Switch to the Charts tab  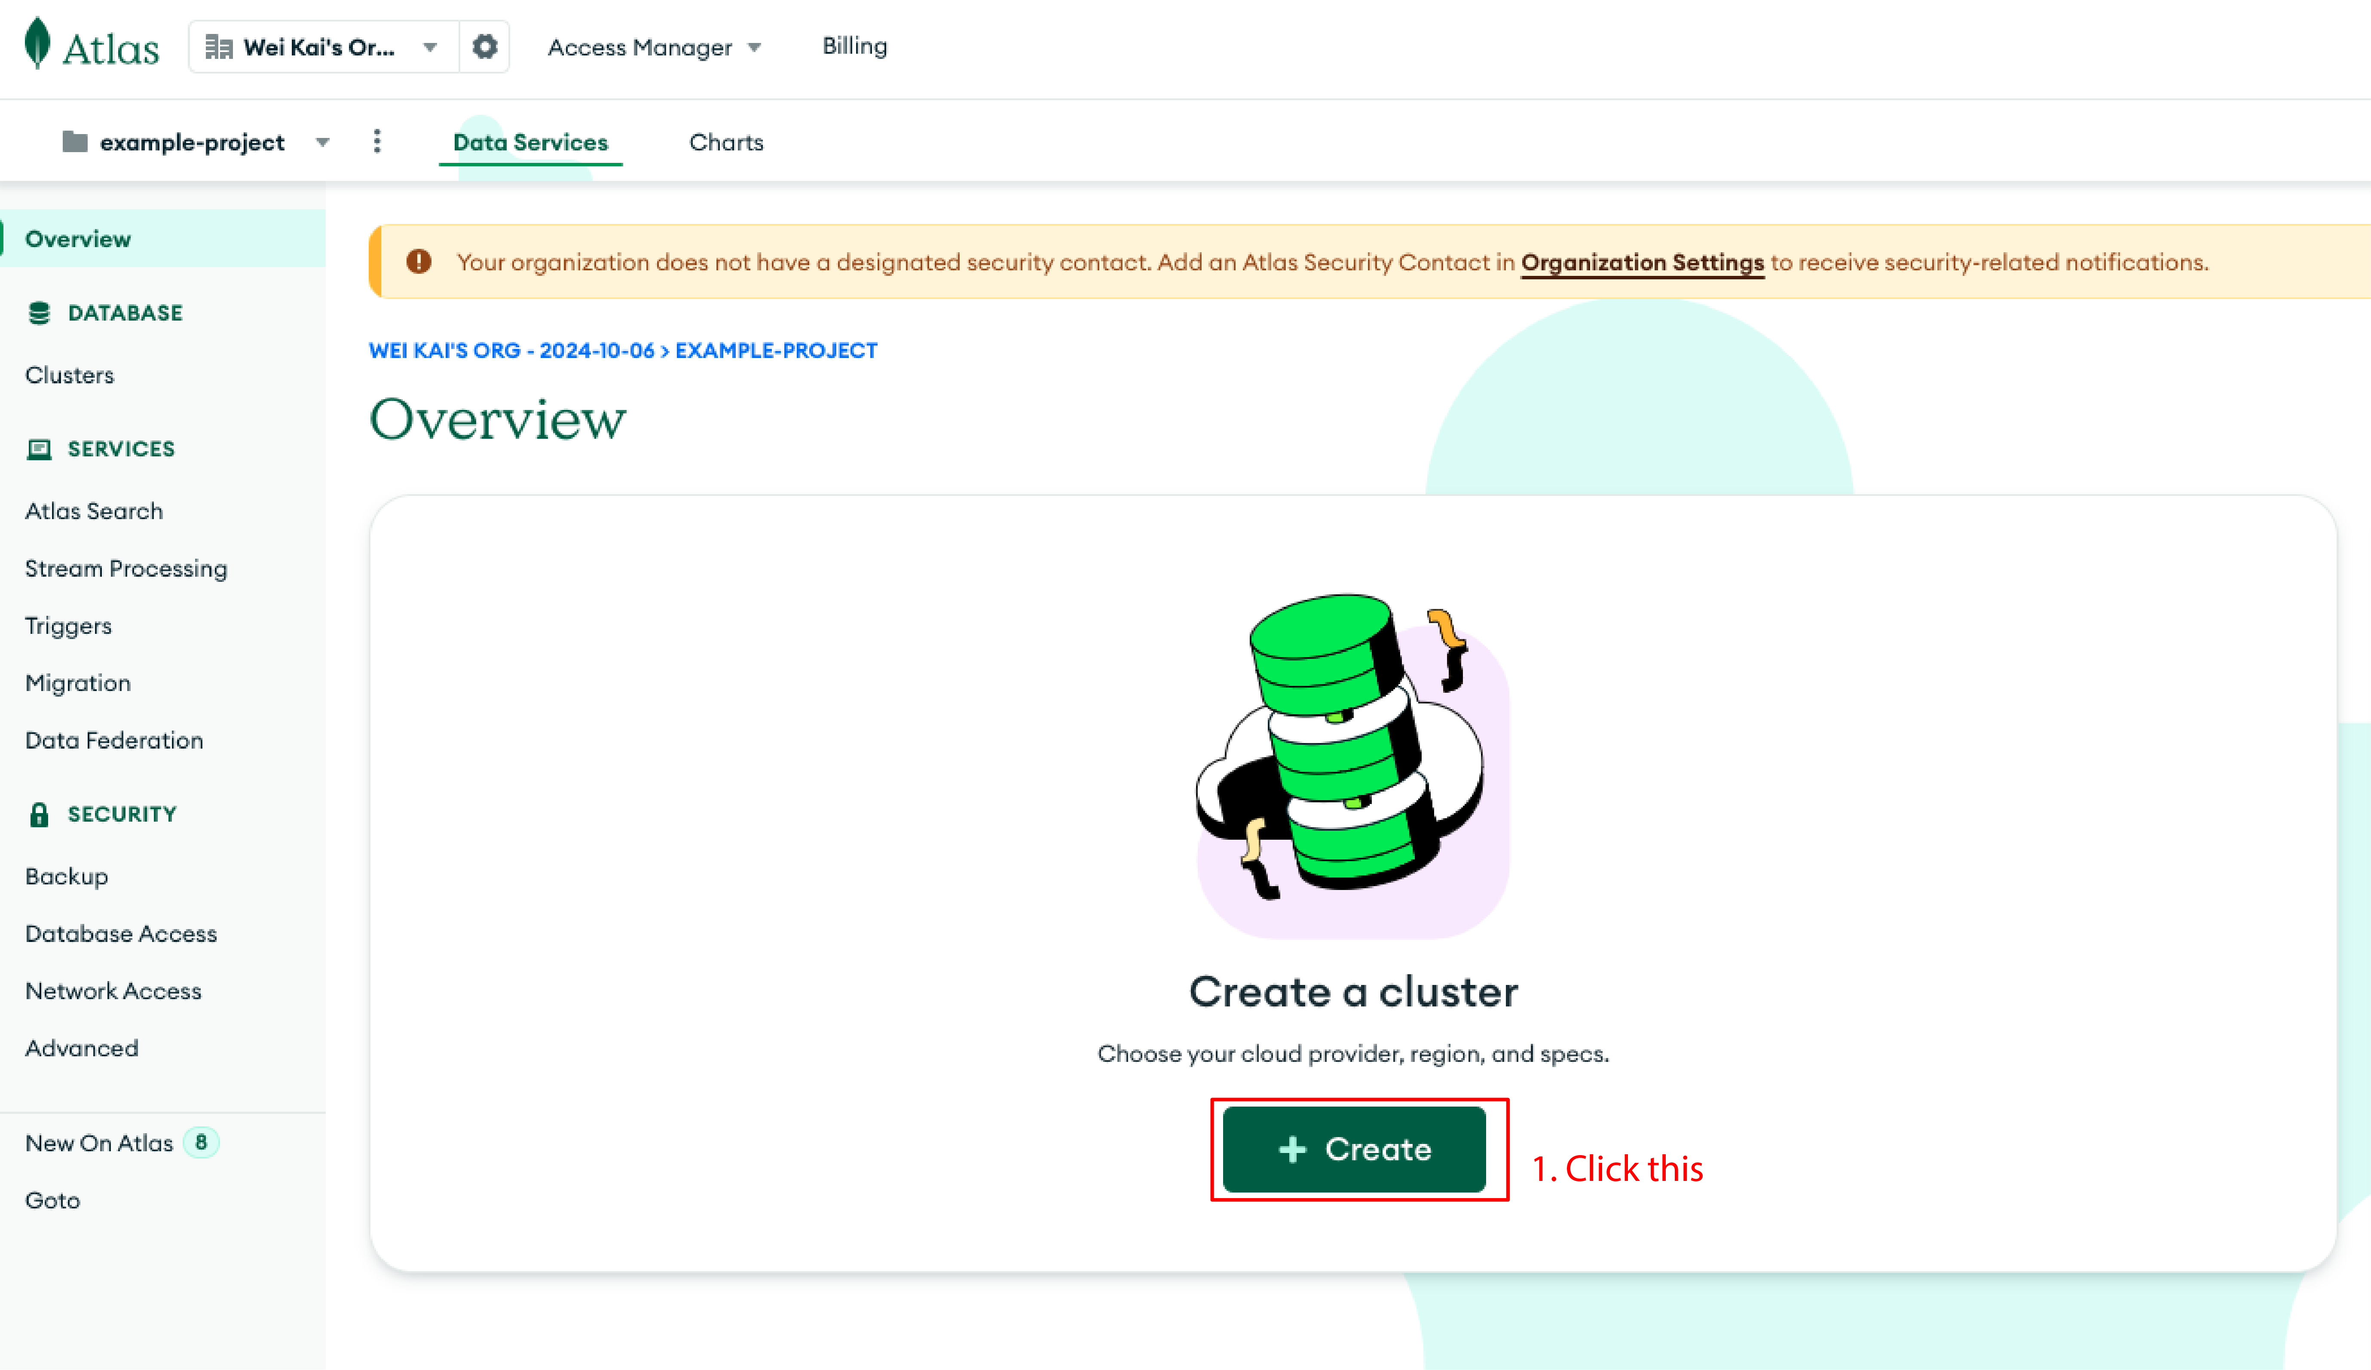click(x=726, y=142)
